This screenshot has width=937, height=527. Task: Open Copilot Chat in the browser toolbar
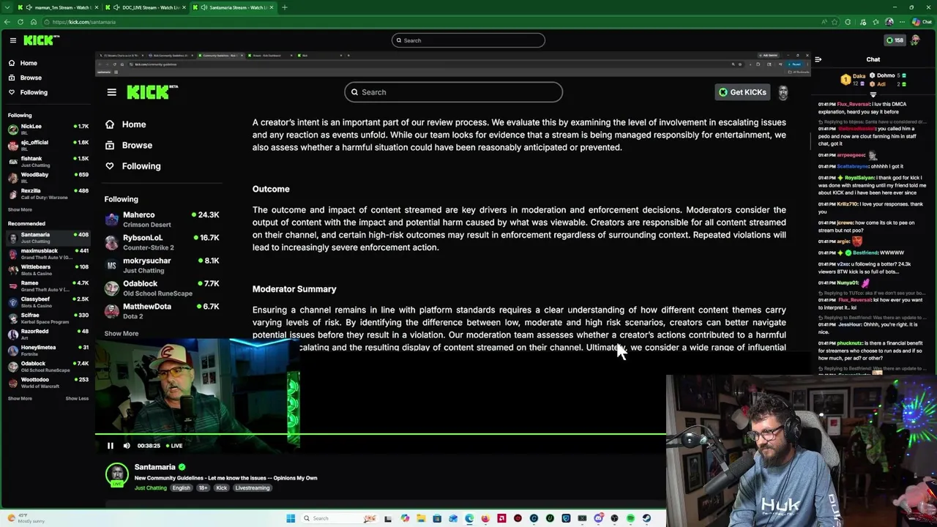point(921,22)
